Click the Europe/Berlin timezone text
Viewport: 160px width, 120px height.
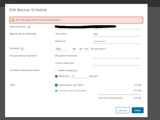[x=98, y=49]
